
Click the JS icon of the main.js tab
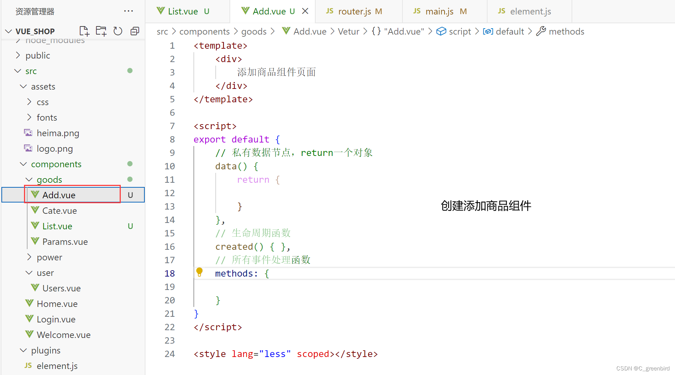(x=417, y=11)
